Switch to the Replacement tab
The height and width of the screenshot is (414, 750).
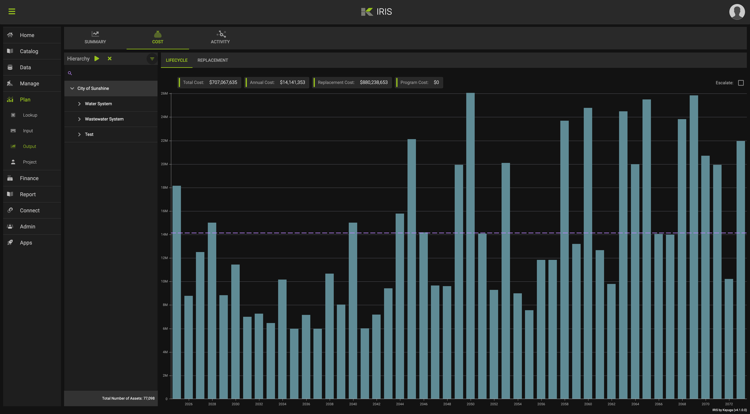(x=212, y=60)
